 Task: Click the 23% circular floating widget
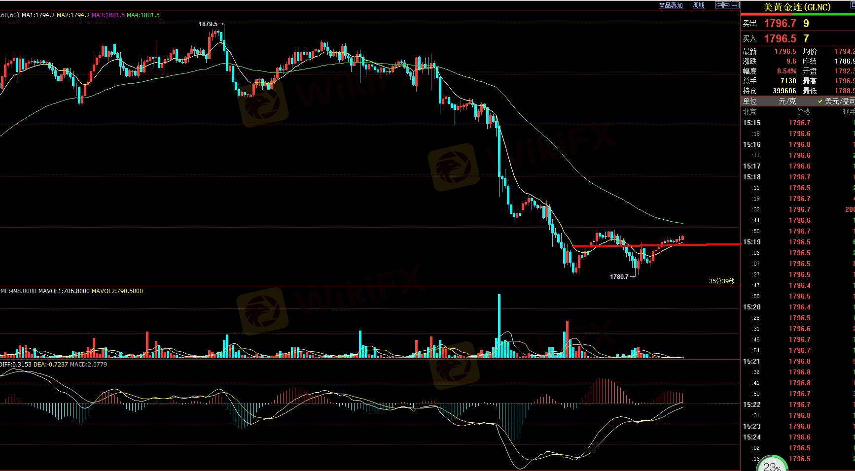(x=772, y=464)
